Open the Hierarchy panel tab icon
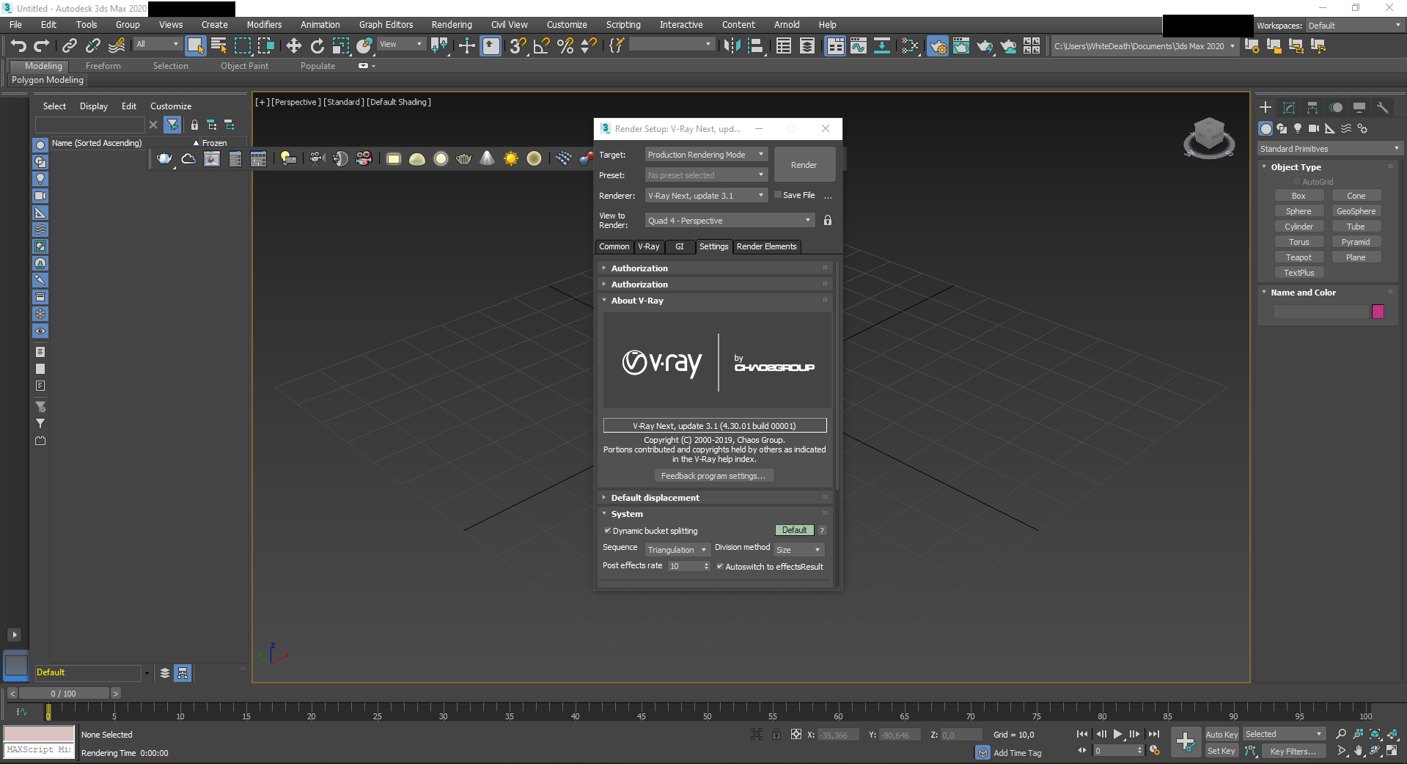 pyautogui.click(x=1312, y=108)
